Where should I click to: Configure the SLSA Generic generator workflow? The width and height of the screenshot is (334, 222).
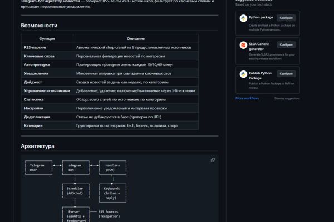coord(286,44)
